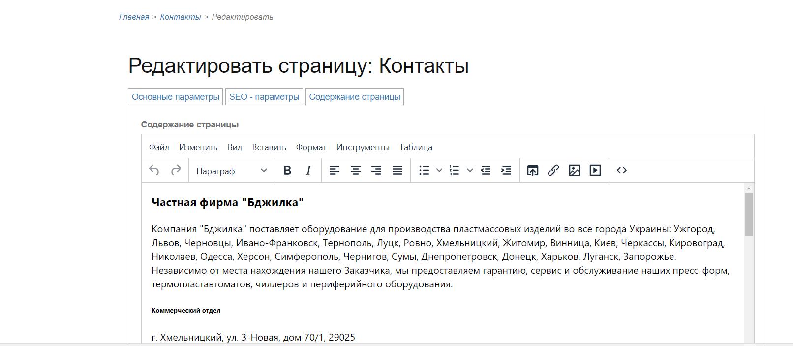Justify the text alignment
Viewport: 793px width, 346px height.
coord(397,170)
